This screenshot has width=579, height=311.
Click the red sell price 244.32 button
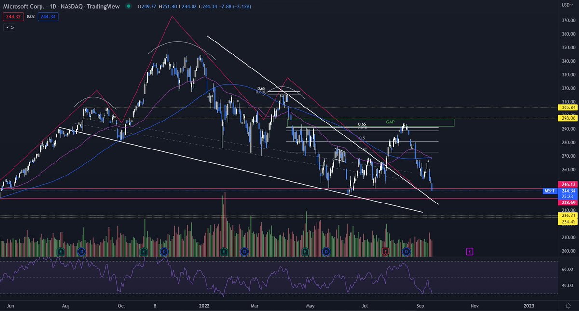pyautogui.click(x=13, y=17)
